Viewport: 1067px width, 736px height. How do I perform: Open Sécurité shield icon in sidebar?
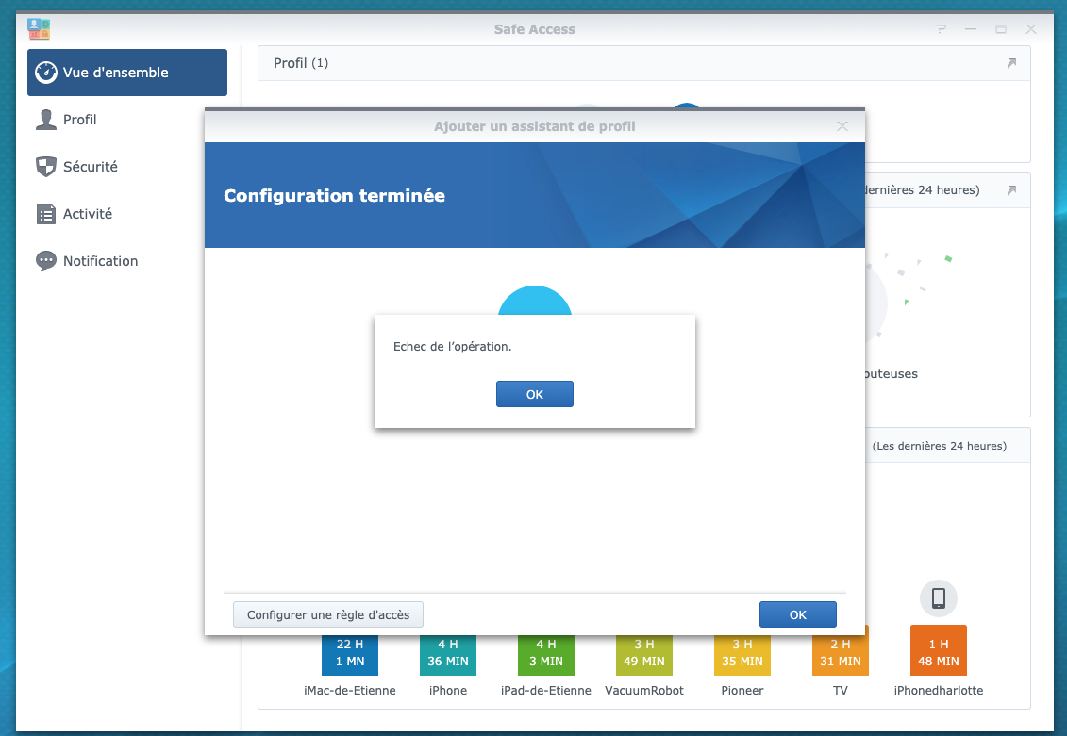pyautogui.click(x=45, y=167)
